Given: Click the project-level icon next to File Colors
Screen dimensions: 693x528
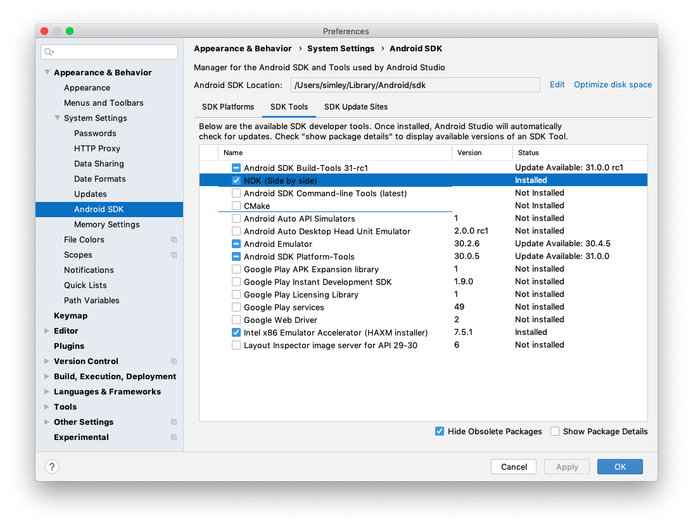Looking at the screenshot, I should point(174,239).
